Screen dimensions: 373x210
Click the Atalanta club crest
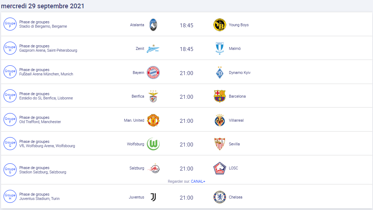(x=153, y=25)
